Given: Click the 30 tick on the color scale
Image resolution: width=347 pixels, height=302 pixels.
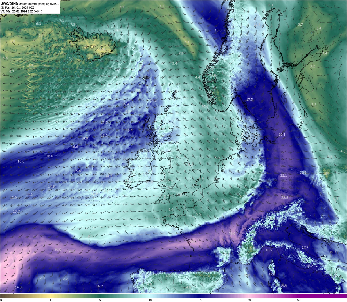Looking at the screenshot, I should [x=249, y=300].
